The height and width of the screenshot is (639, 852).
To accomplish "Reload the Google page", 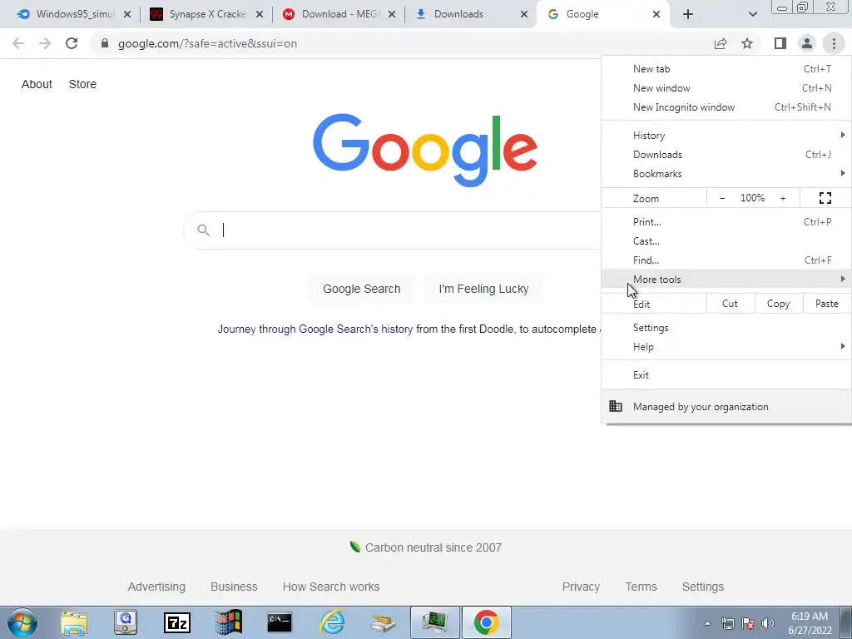I will [72, 43].
